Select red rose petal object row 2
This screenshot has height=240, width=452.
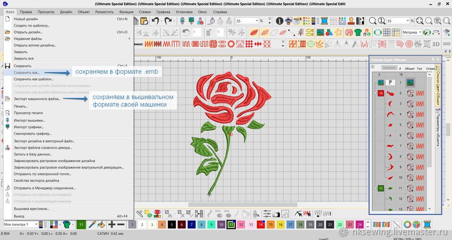[391, 93]
